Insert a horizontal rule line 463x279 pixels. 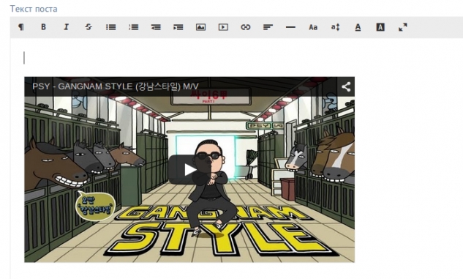290,27
